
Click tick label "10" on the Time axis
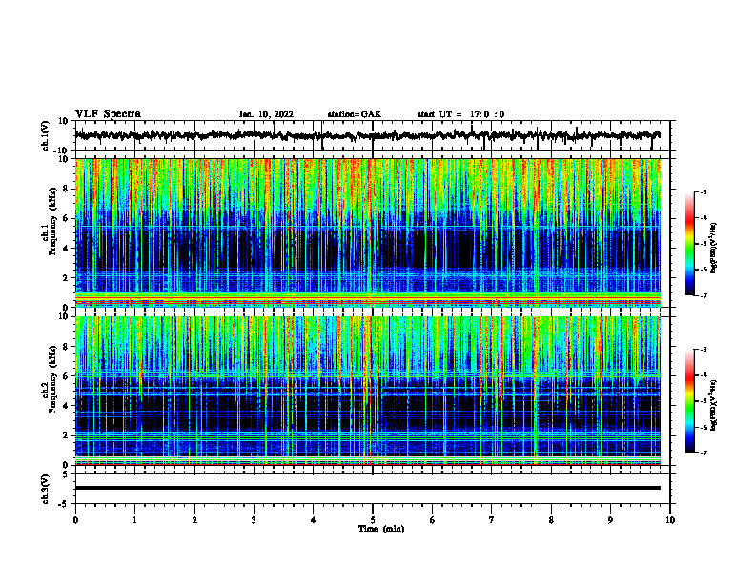[x=670, y=520]
